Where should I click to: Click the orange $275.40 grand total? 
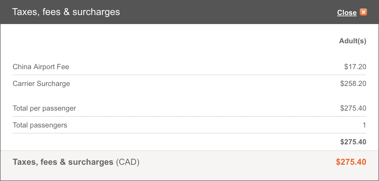click(x=351, y=162)
